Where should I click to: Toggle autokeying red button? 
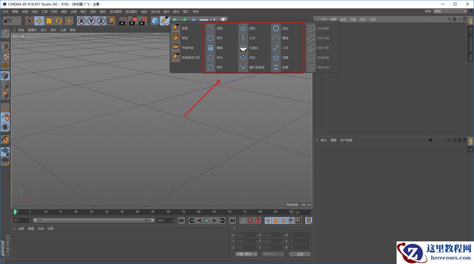[x=250, y=220]
